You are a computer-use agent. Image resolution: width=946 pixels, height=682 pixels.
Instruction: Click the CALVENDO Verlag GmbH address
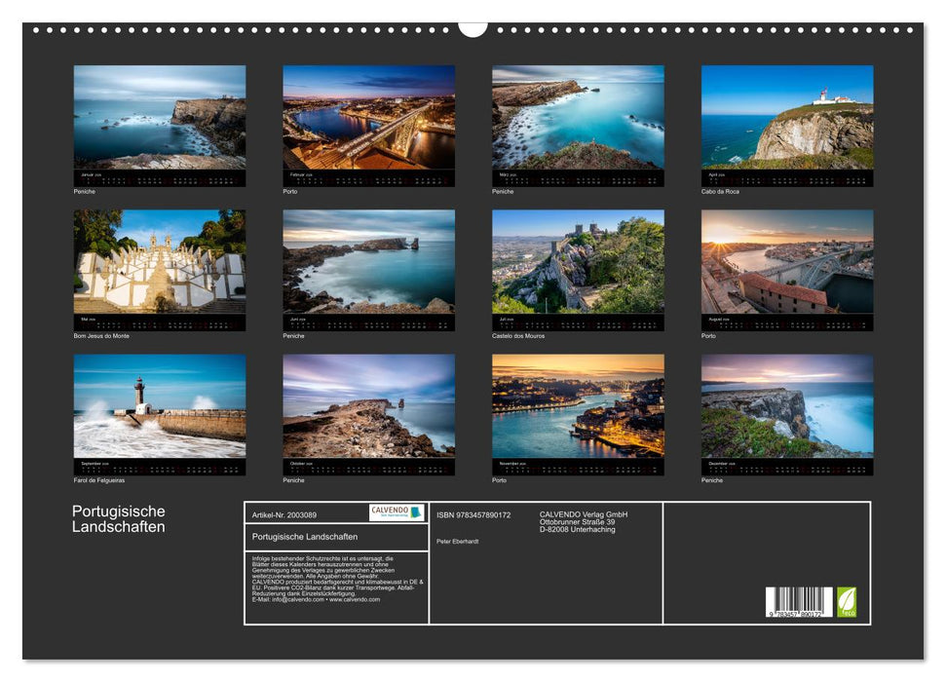pyautogui.click(x=584, y=521)
